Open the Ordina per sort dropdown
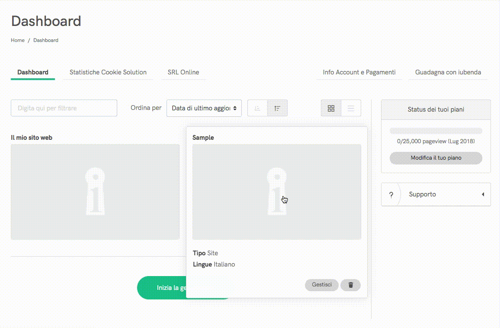This screenshot has height=328, width=500. click(204, 108)
